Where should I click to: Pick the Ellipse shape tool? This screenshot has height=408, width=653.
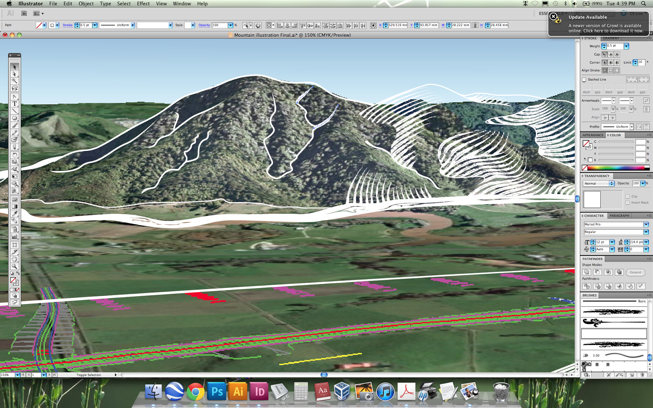click(x=14, y=118)
